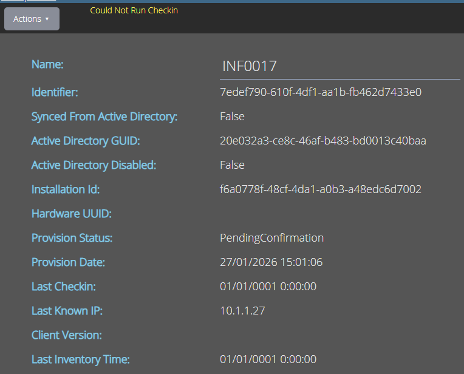
Task: Open the Actions dropdown menu
Action: click(x=32, y=19)
